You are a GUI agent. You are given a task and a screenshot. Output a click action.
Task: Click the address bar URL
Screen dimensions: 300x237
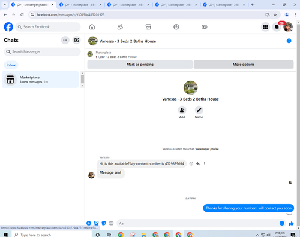pos(70,14)
